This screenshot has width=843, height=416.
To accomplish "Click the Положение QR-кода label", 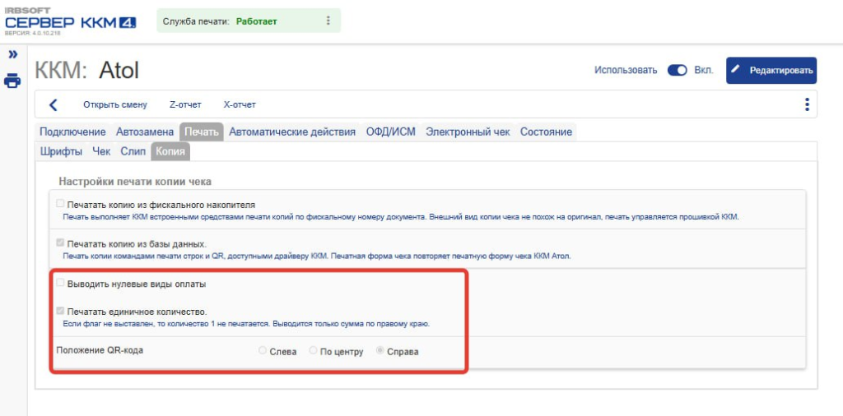I will point(100,350).
